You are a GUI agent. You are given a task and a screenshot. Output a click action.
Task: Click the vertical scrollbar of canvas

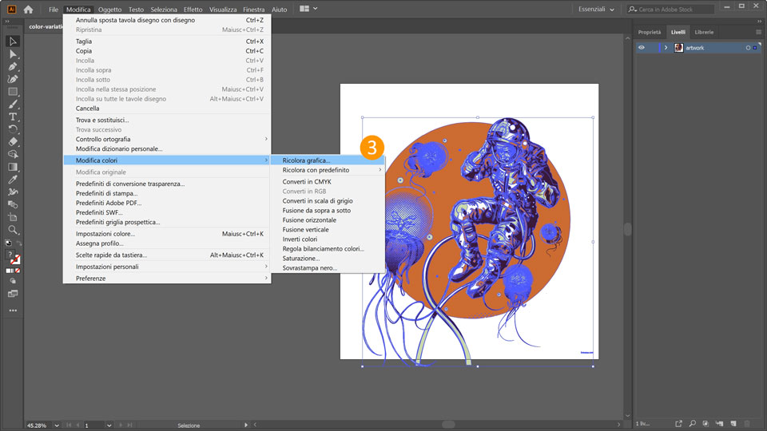(628, 230)
